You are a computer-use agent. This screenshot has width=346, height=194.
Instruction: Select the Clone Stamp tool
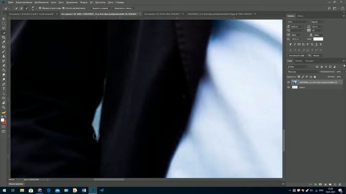coord(4,56)
